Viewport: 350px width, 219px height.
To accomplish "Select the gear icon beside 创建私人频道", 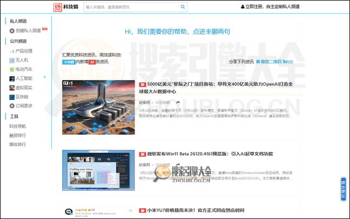I will pos(12,31).
